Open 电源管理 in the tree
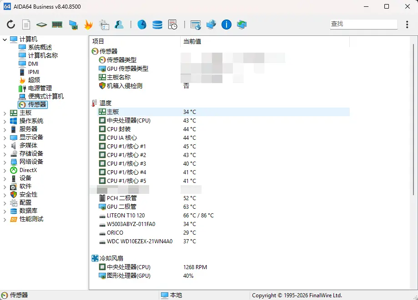418x300 pixels. coord(40,88)
